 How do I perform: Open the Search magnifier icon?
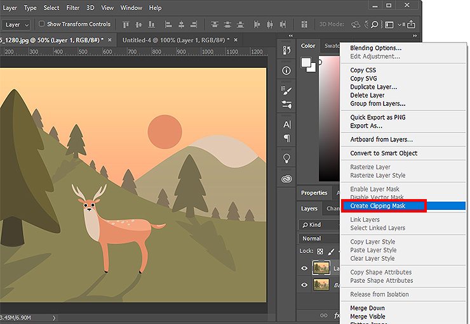374,25
